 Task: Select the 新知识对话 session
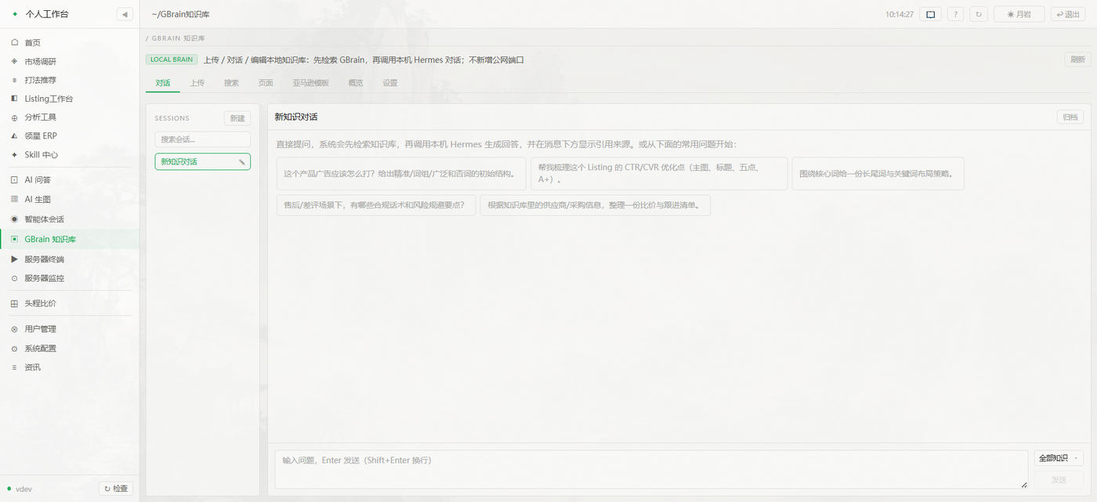coord(203,162)
